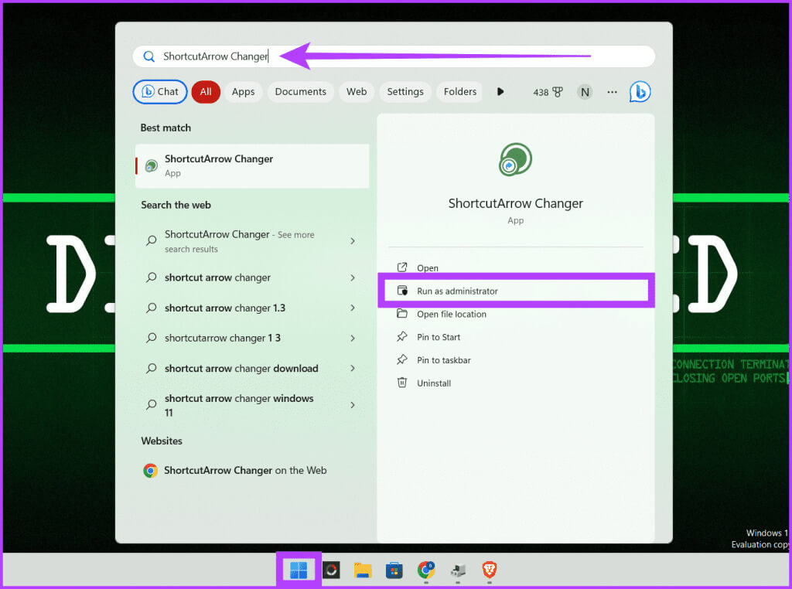Open the N account avatar
Screen dimensions: 792x589
585,92
